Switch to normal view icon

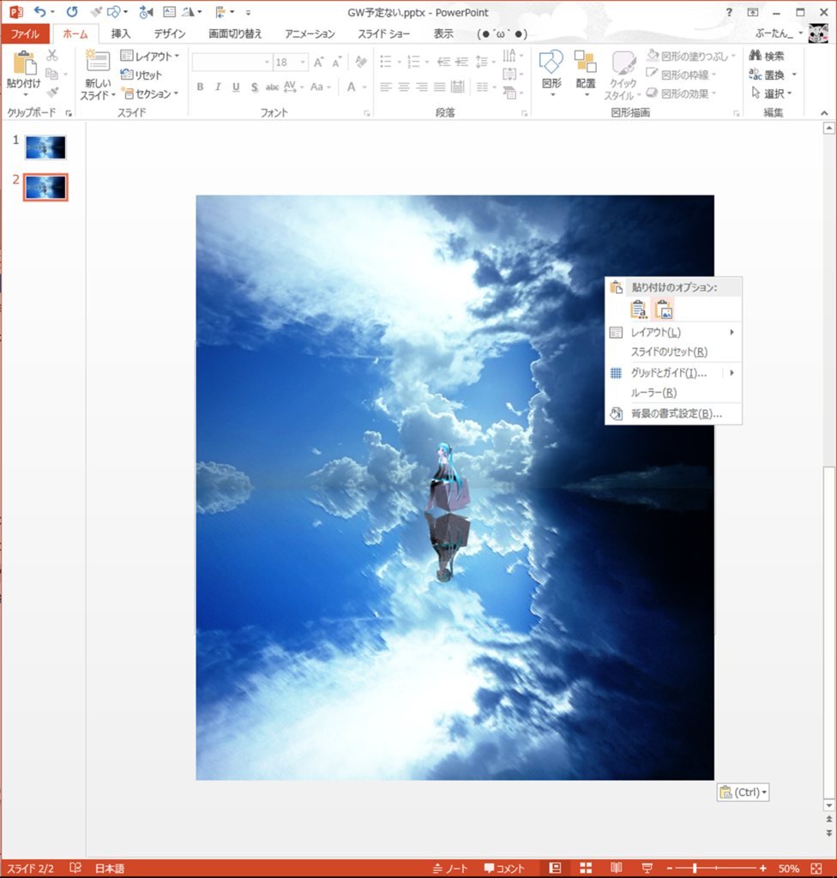click(555, 868)
